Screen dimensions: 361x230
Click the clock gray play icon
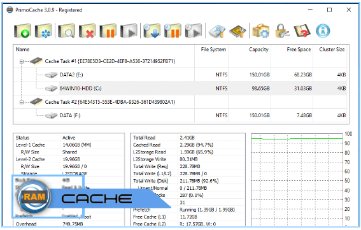194,31
